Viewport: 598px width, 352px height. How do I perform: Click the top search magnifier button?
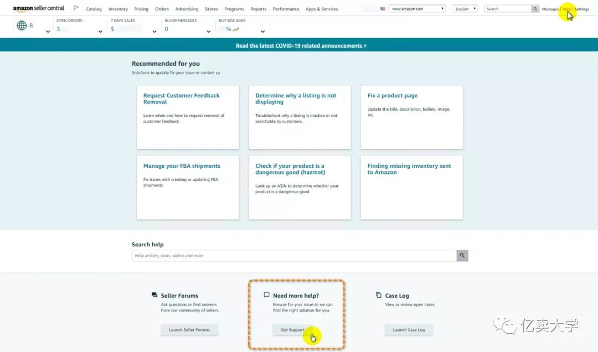point(535,9)
